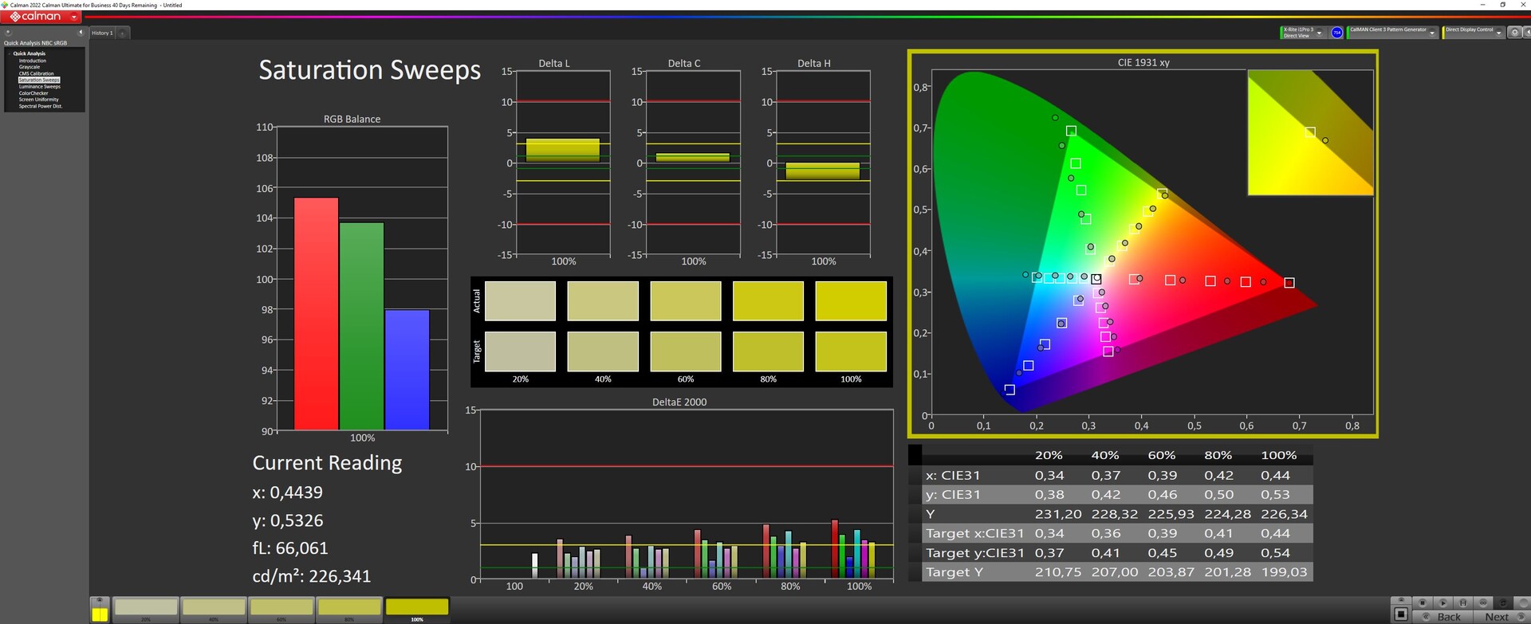
Task: Switch to the History 1 tab
Action: coord(102,33)
